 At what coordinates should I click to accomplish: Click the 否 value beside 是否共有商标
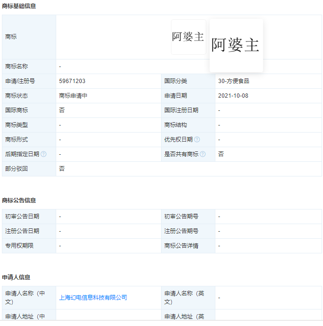click(221, 154)
